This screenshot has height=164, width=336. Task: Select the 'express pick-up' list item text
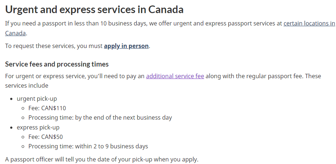tap(38, 127)
